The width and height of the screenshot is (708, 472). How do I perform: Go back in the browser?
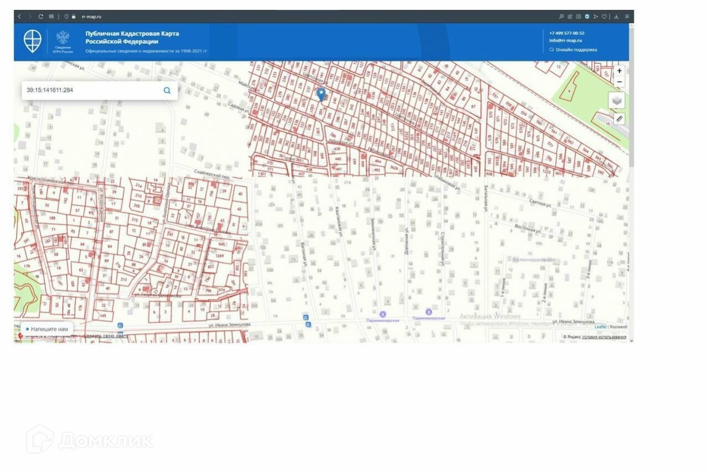[19, 17]
